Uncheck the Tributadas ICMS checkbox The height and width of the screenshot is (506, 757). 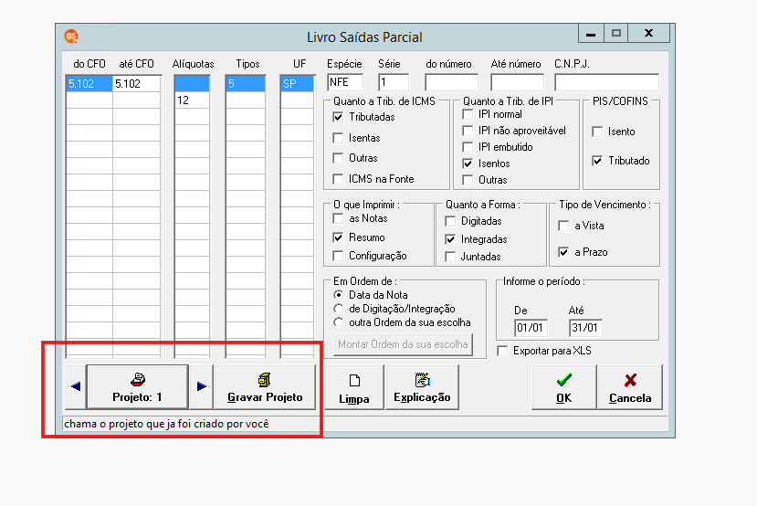tap(339, 117)
